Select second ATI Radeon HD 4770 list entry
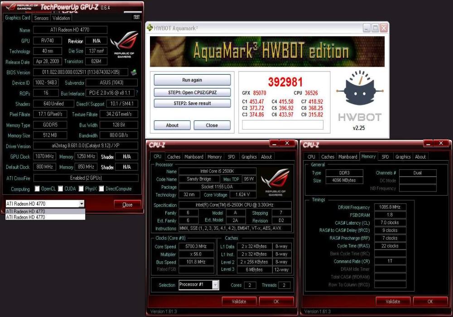453x317 pixels. coord(45,217)
